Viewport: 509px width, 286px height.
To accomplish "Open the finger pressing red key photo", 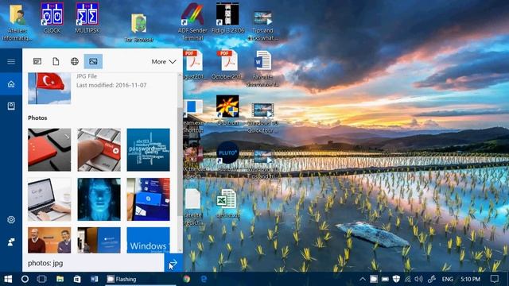I will click(x=99, y=149).
